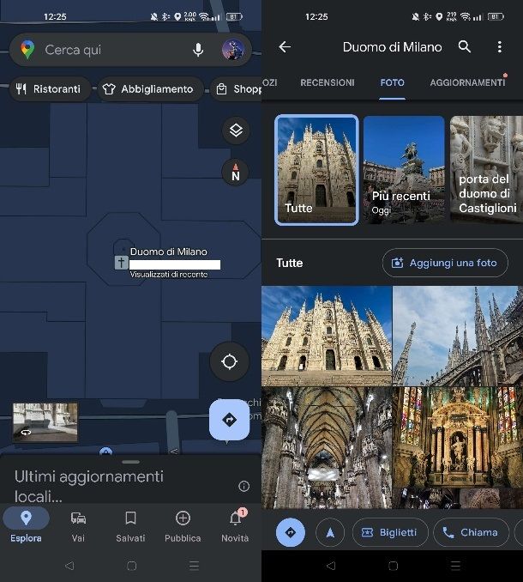523x582 pixels.
Task: Switch to the Vai bottom tab
Action: tap(78, 527)
